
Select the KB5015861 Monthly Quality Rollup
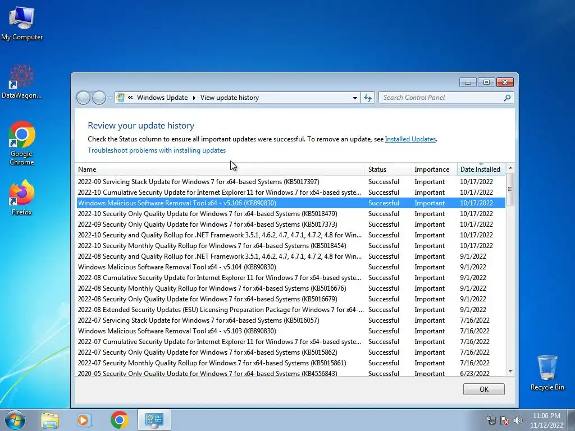(x=291, y=363)
